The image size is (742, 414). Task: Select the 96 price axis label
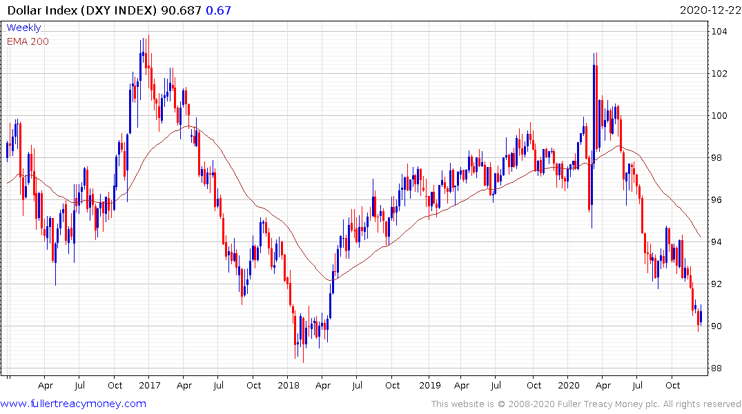click(716, 200)
